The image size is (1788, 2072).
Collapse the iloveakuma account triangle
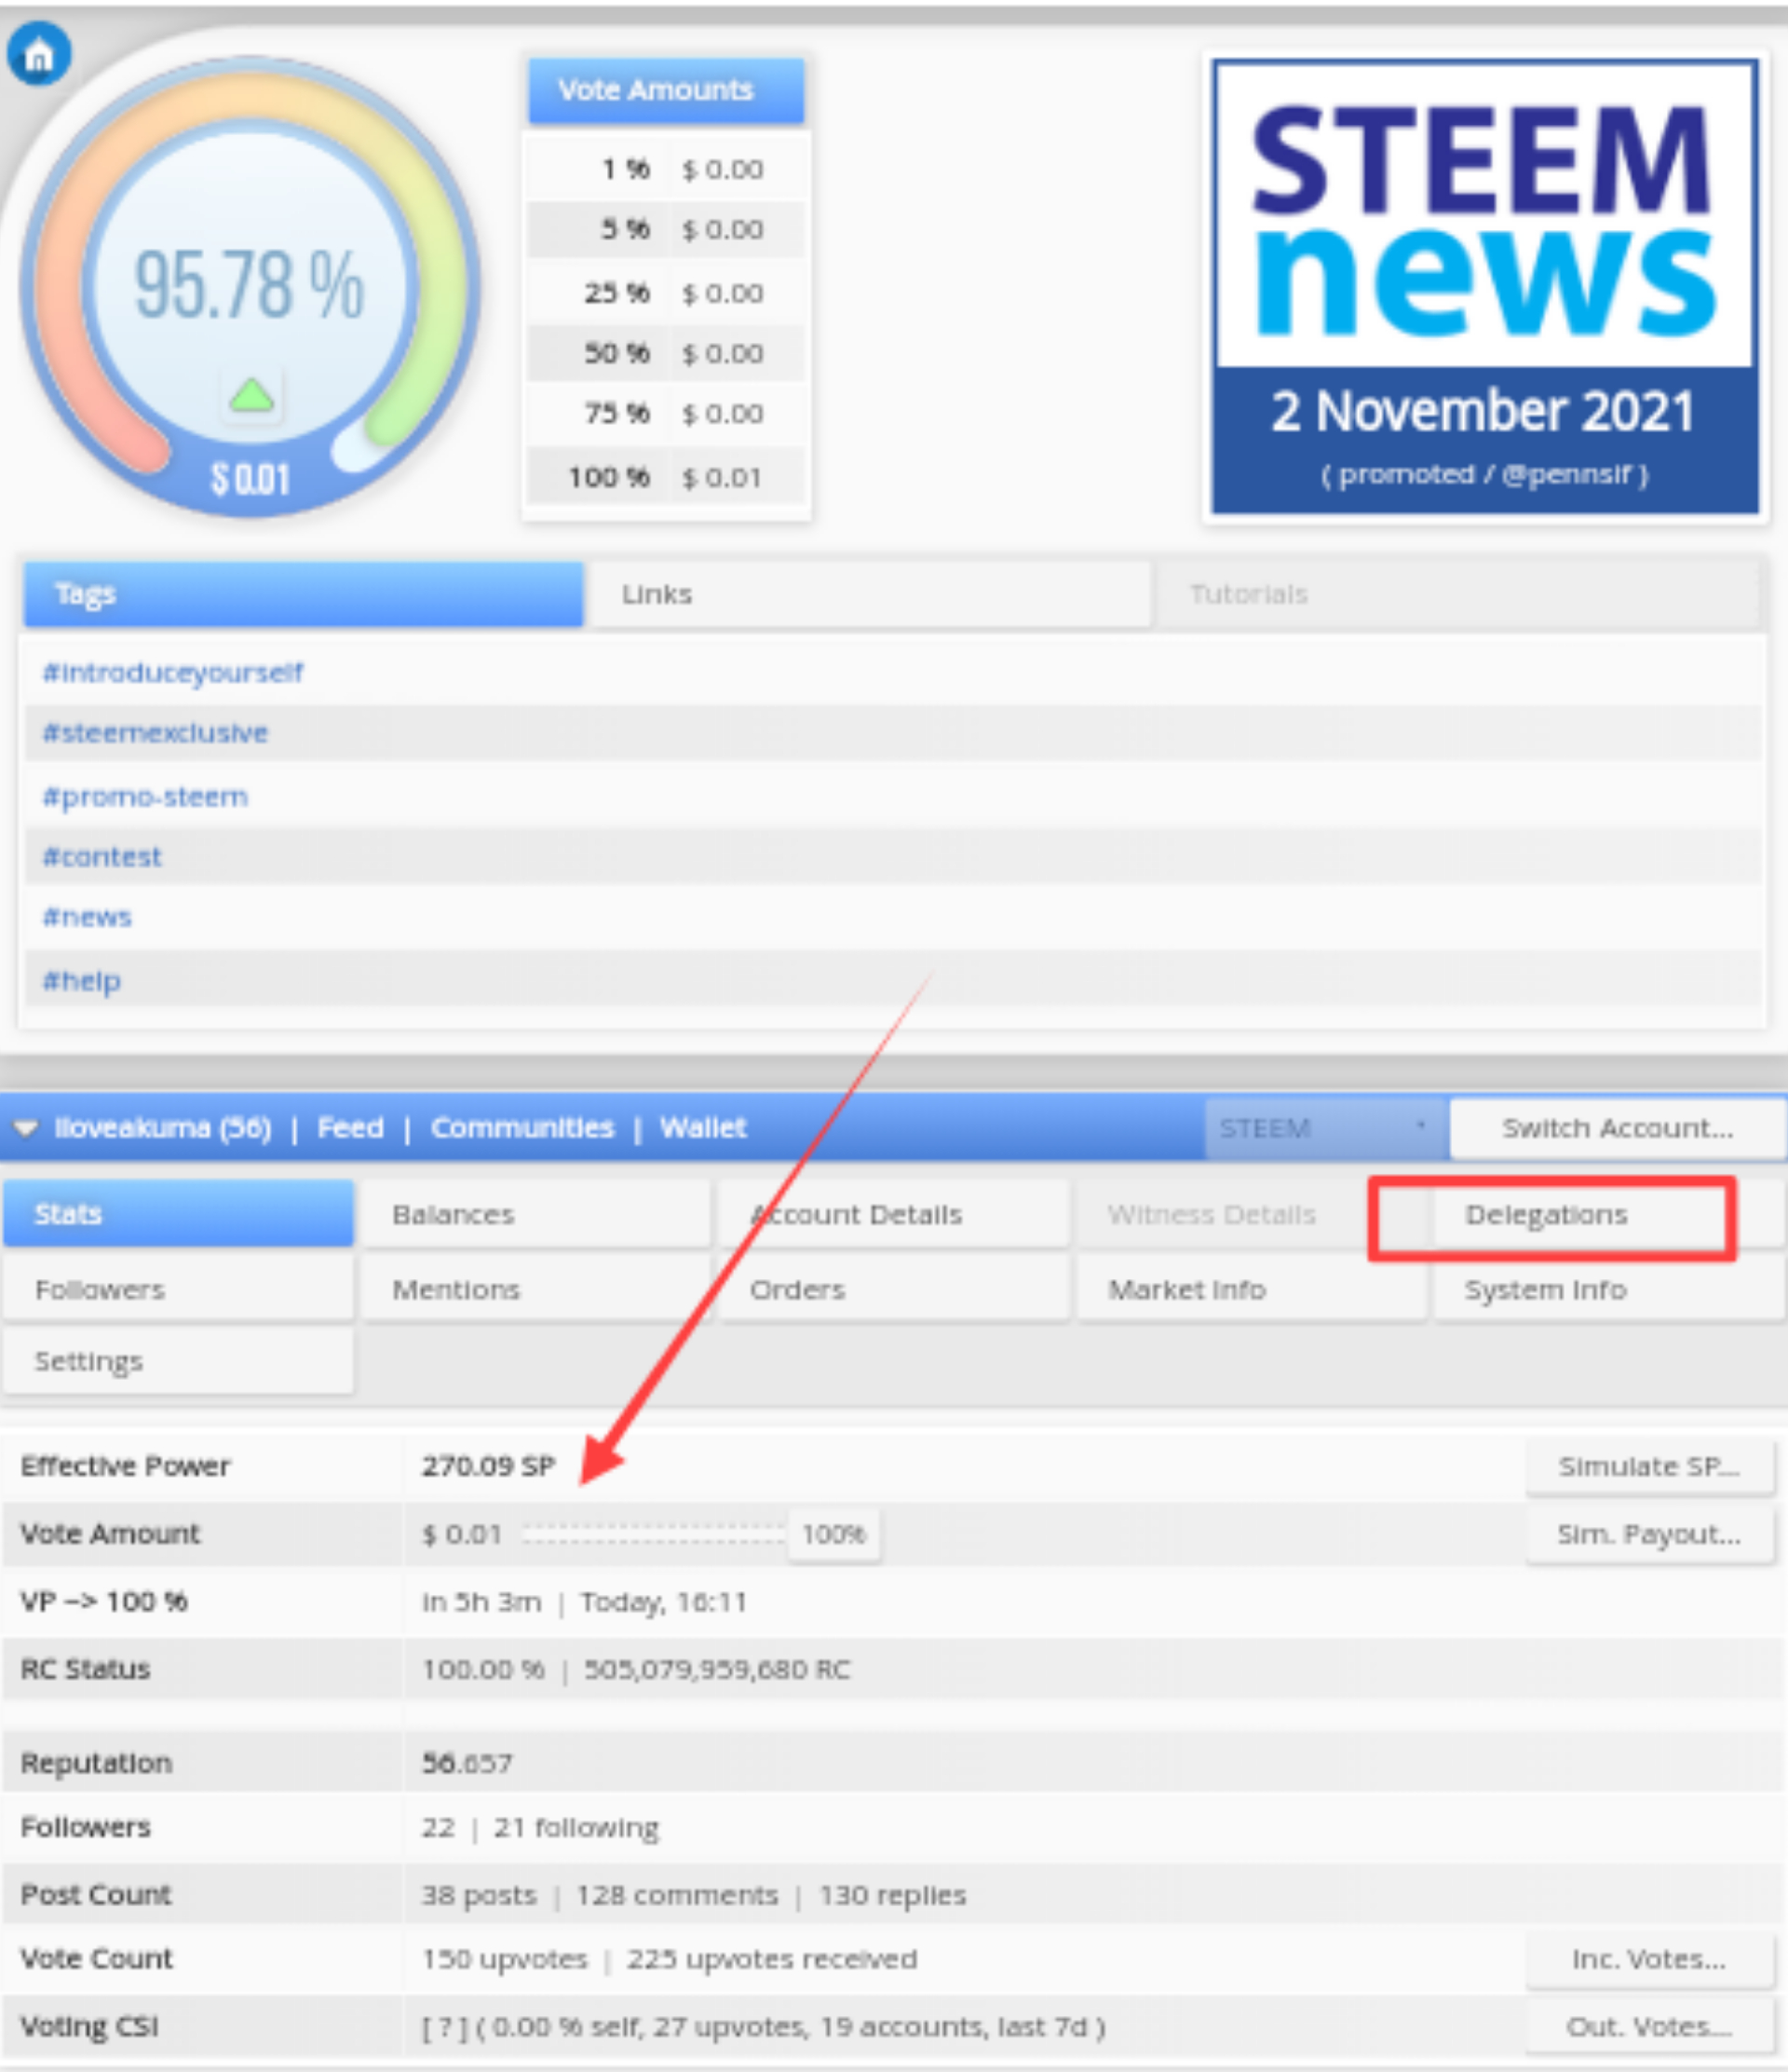pyautogui.click(x=26, y=1128)
